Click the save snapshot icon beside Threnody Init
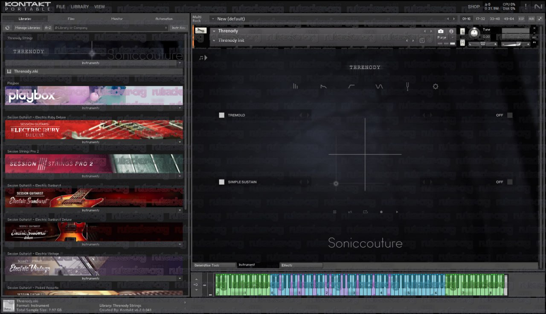546x314 pixels. tap(422, 40)
